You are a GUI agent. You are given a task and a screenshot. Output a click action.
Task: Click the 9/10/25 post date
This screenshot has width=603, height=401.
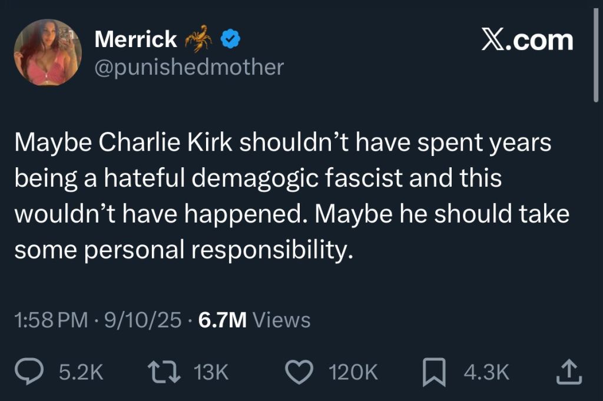142,320
